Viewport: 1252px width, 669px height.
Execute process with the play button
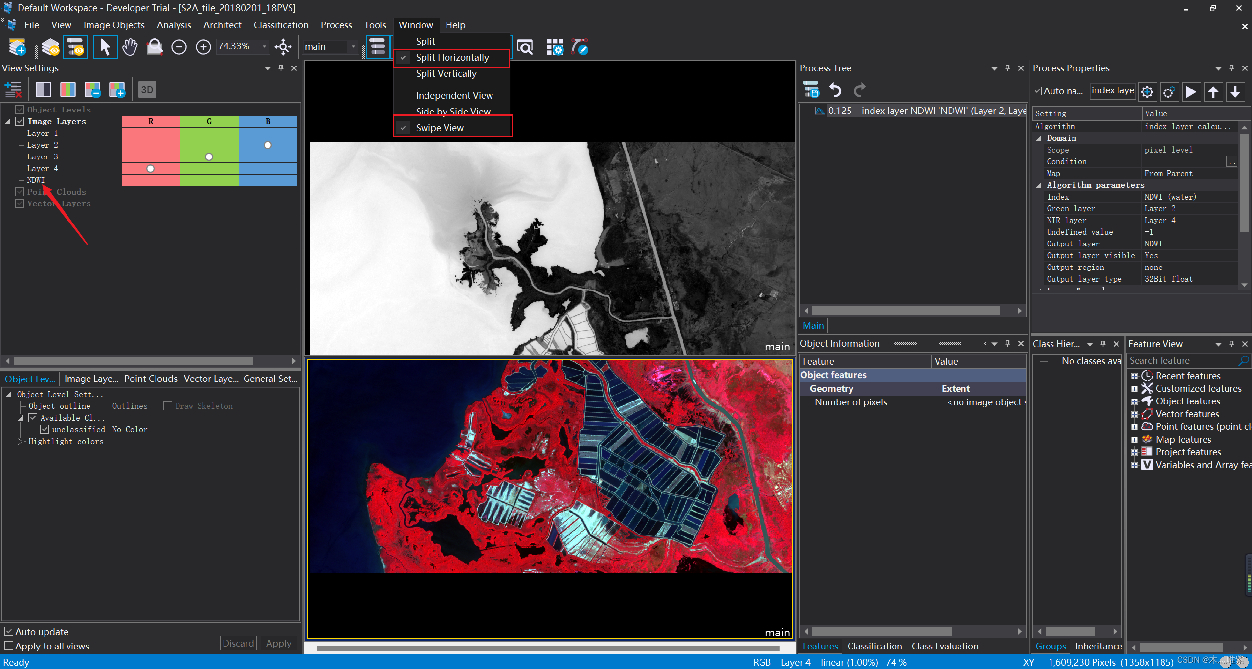point(1191,92)
